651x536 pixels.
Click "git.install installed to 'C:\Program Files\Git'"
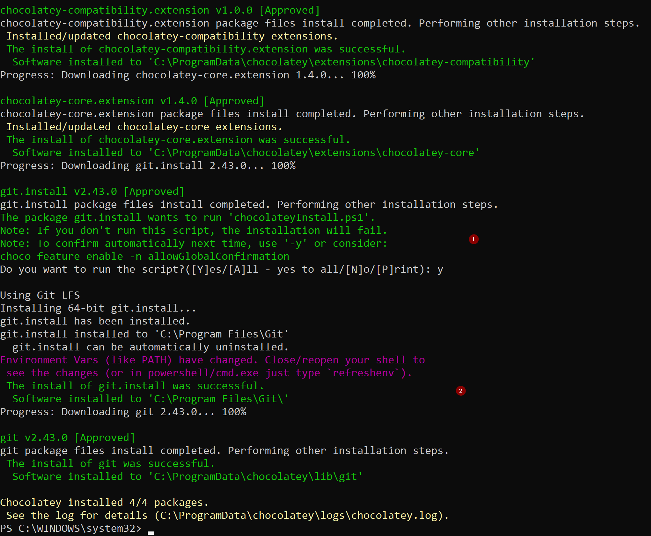click(145, 334)
